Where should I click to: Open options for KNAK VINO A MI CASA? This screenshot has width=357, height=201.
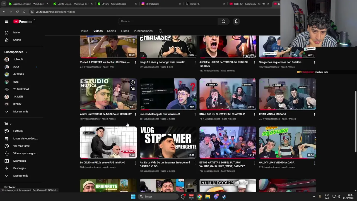point(314,115)
